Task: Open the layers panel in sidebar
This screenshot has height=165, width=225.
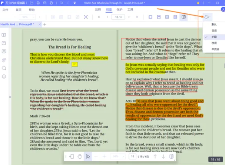Action: pyautogui.click(x=4, y=77)
